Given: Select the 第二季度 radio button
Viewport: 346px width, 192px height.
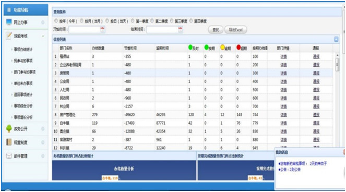Looking at the screenshot, I should click(152, 21).
